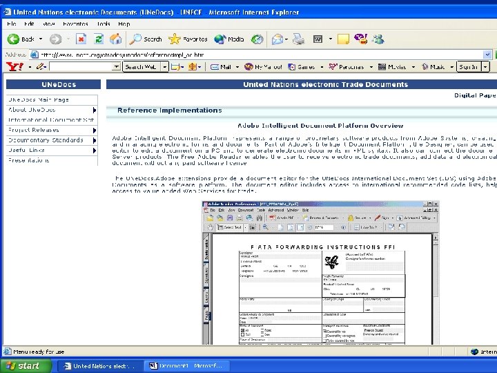Click the Search Web button
This screenshot has width=497, height=373.
tap(142, 67)
